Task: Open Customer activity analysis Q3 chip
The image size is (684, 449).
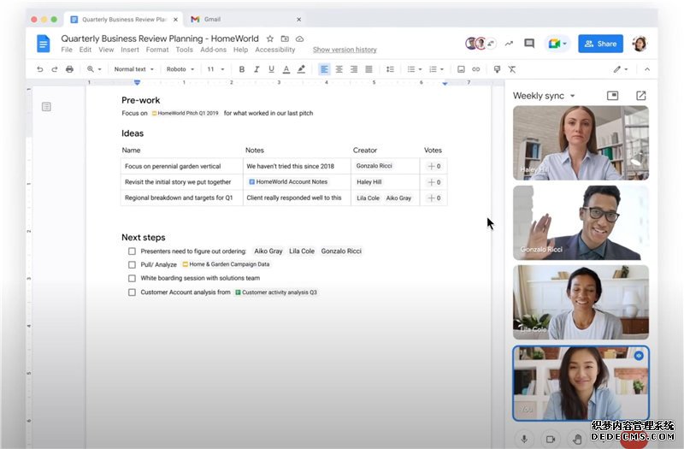Action: [x=276, y=292]
